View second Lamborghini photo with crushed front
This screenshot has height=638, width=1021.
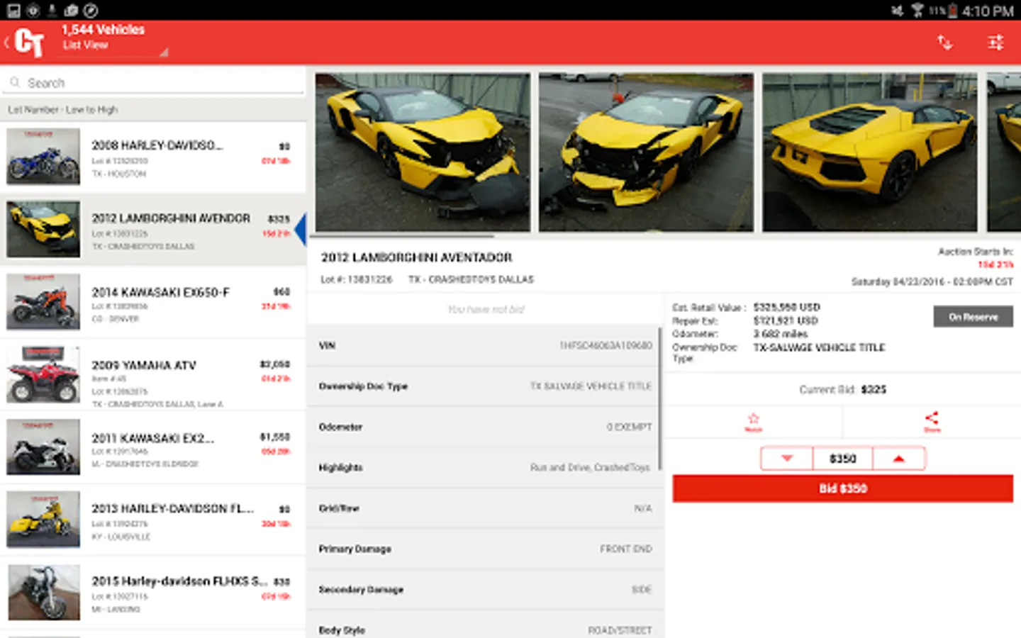pos(646,152)
